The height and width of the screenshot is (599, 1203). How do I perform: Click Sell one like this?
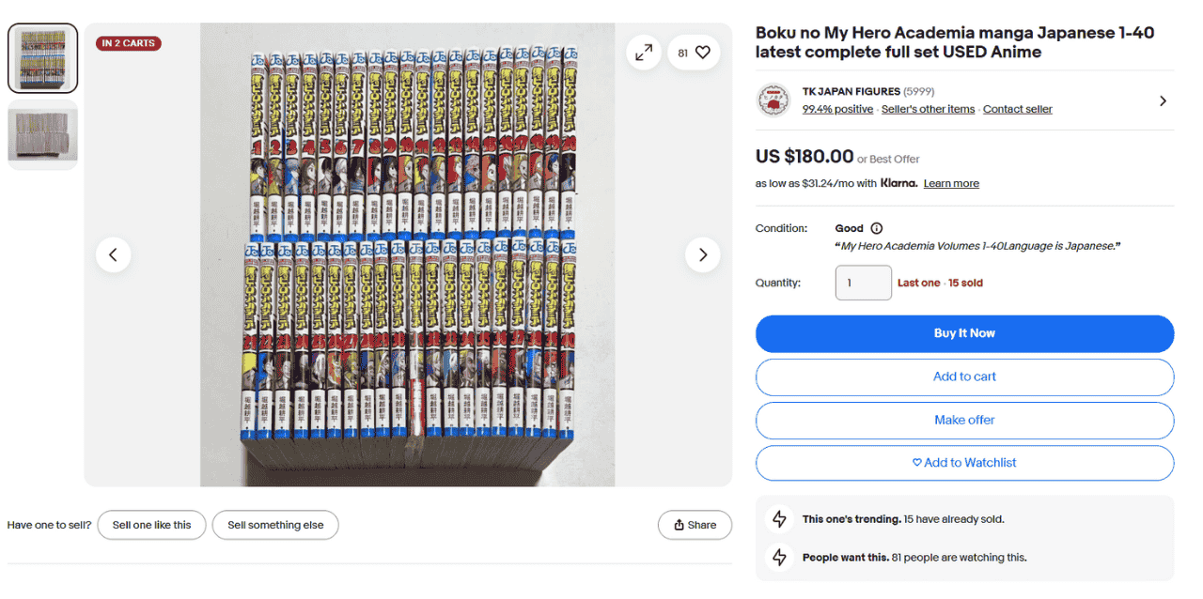152,525
